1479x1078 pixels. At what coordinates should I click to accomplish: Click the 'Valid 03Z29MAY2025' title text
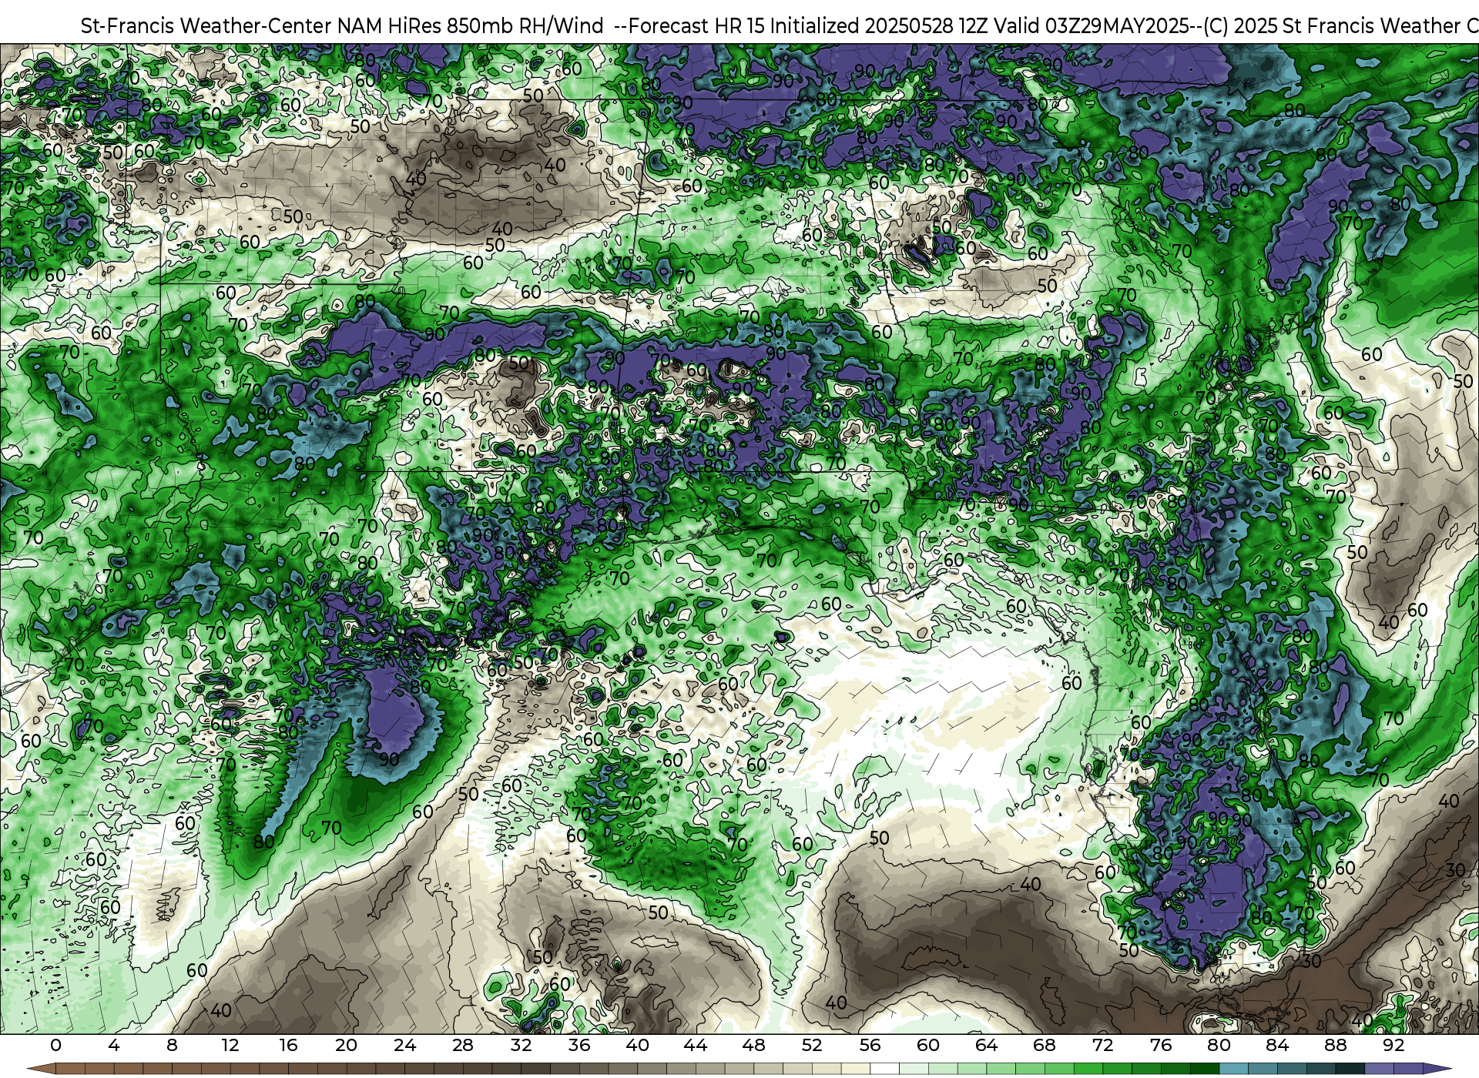click(1092, 26)
